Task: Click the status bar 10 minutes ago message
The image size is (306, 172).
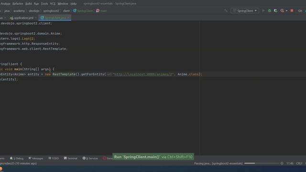Action: [x=18, y=163]
